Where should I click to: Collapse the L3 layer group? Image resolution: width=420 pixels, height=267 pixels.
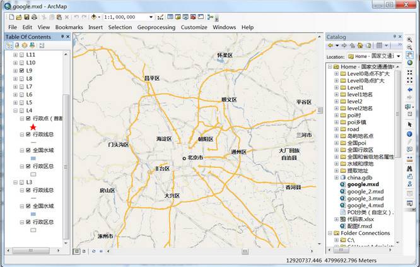(x=15, y=182)
